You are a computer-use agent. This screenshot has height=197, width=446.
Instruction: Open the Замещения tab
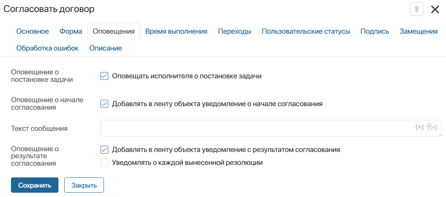tap(419, 31)
